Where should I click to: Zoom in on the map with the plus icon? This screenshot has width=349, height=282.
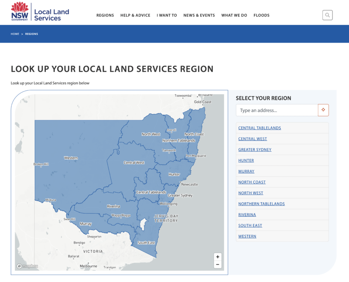[217, 256]
